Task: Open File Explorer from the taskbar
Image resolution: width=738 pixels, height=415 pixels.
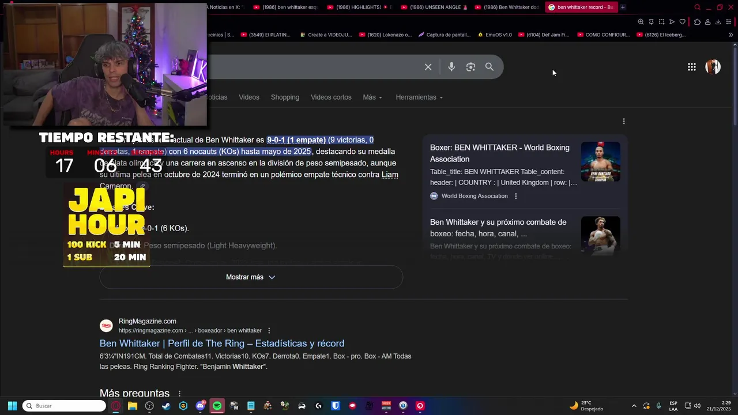Action: [133, 406]
